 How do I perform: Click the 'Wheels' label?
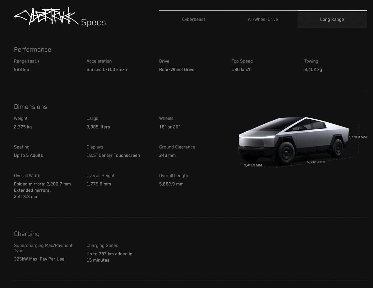[166, 118]
